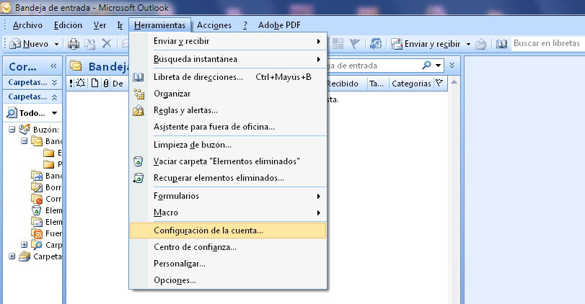Open the dropdown arrow next to Nuevo
This screenshot has width=585, height=304.
pyautogui.click(x=56, y=44)
